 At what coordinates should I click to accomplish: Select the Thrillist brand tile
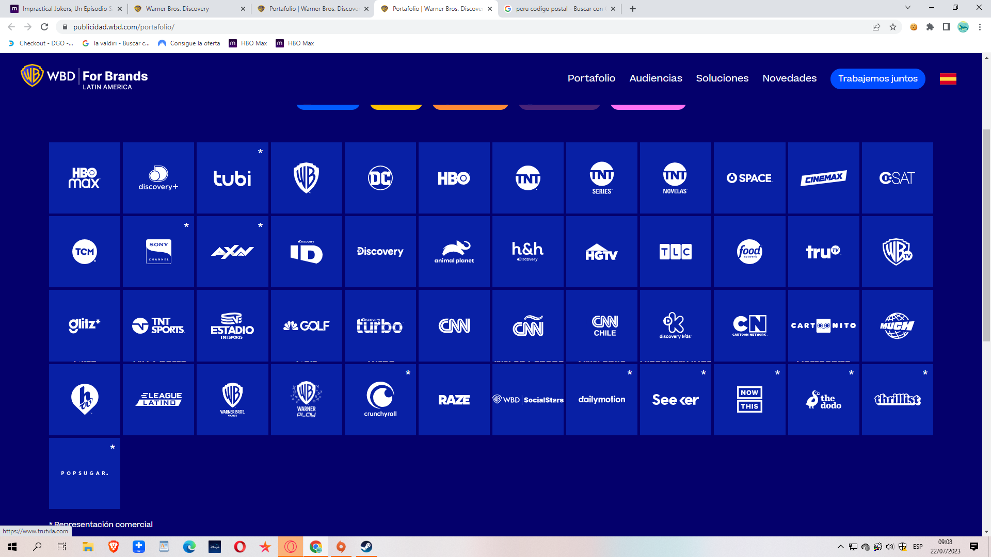(898, 400)
